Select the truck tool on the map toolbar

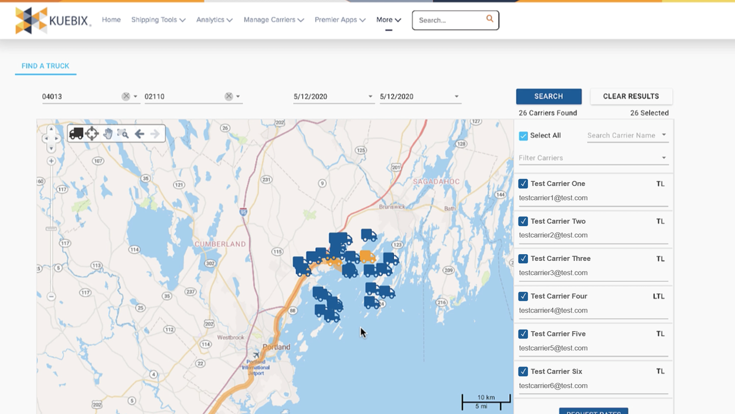[77, 133]
